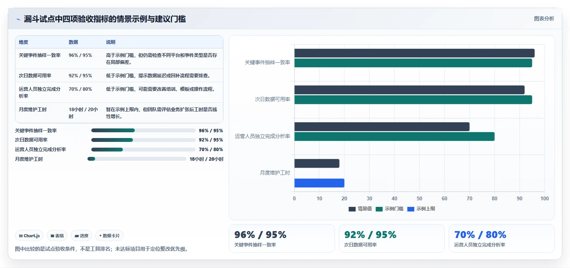Click x-axis tick label 100
The width and height of the screenshot is (570, 268).
545,198
